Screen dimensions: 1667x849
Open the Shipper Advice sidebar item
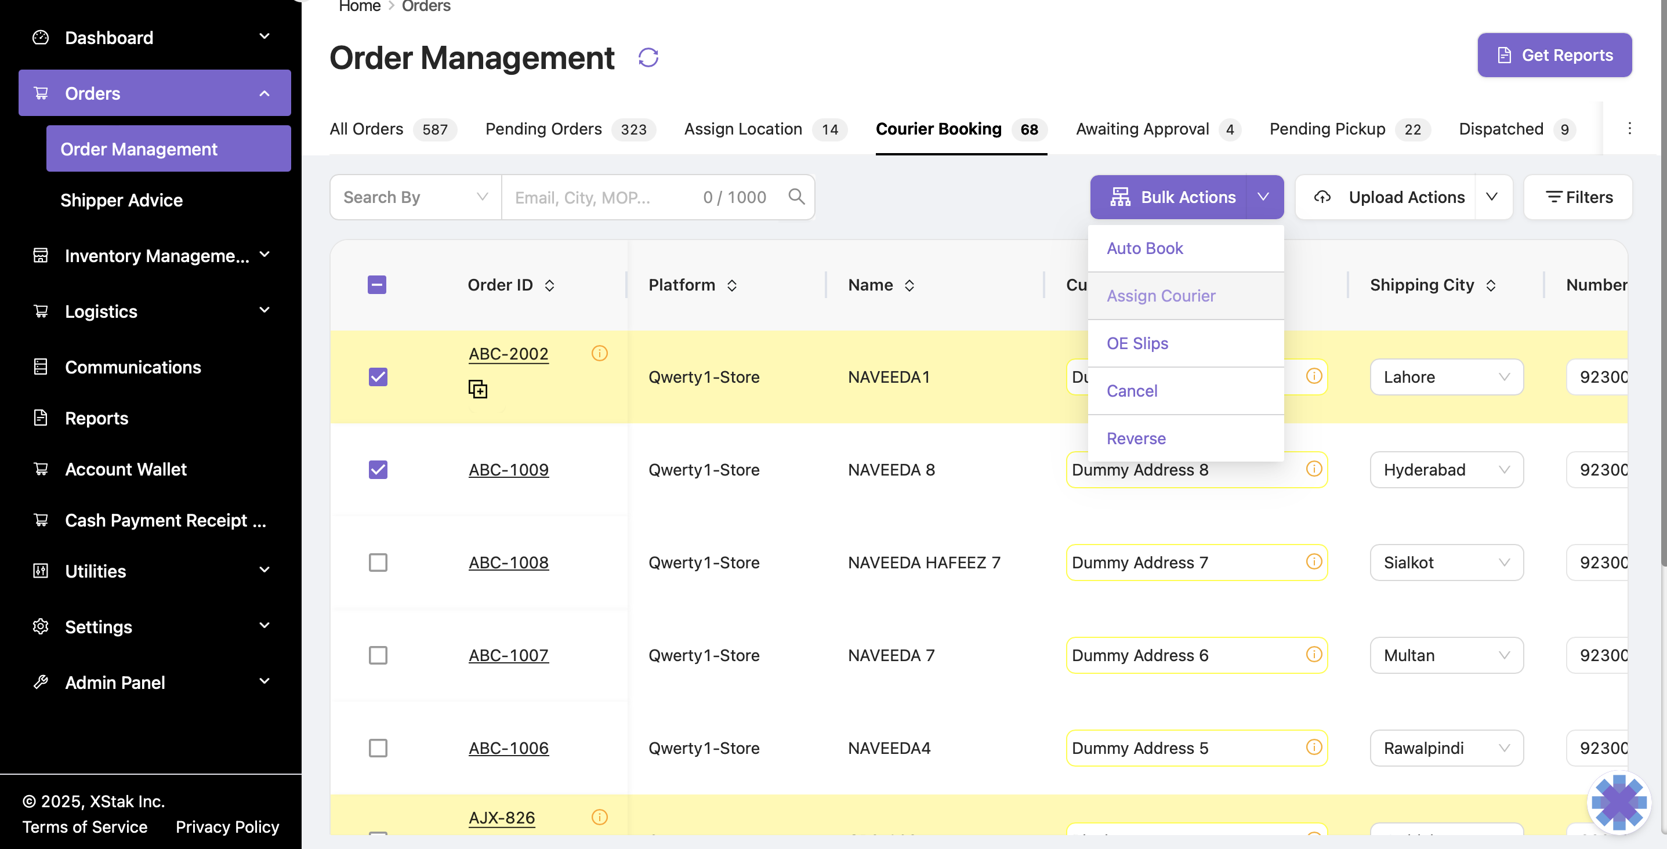(122, 200)
